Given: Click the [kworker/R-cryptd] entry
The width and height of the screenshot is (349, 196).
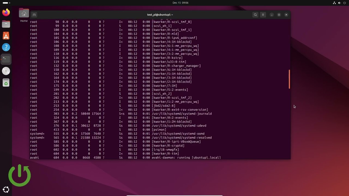Looking at the screenshot, I should (168, 146).
